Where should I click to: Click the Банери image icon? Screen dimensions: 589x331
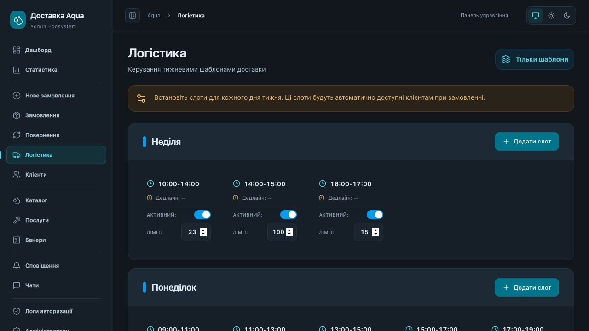[x=17, y=240]
